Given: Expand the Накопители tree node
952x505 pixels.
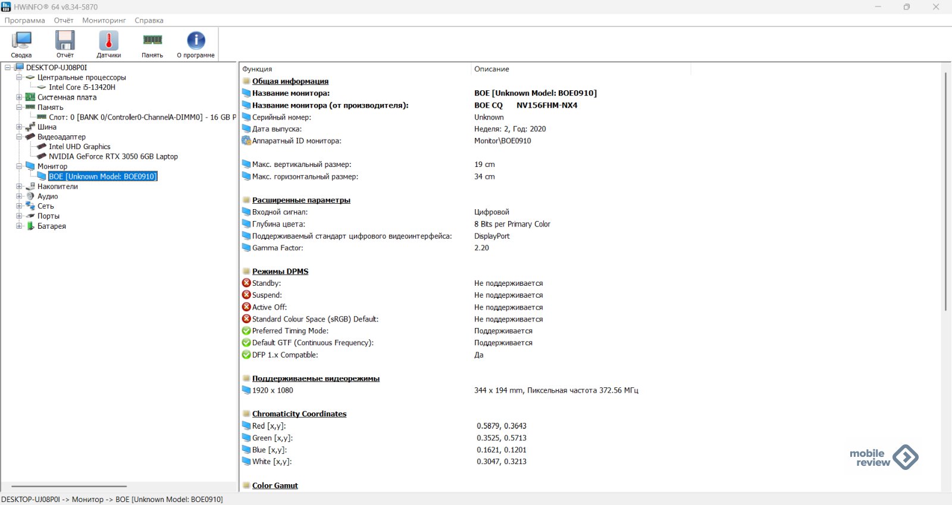Looking at the screenshot, I should (x=19, y=187).
